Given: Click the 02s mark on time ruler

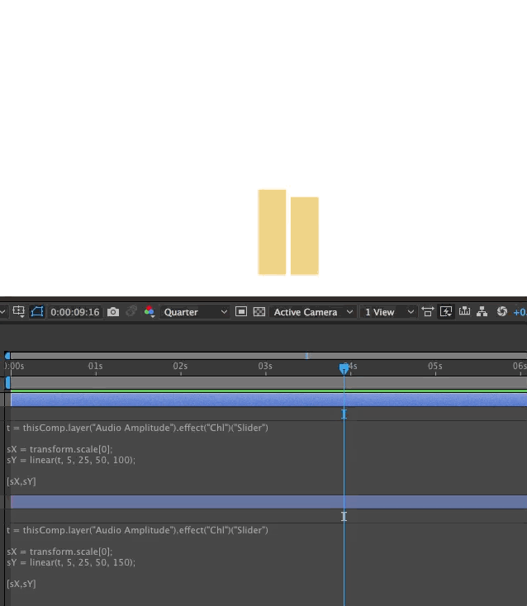Looking at the screenshot, I should tap(180, 366).
